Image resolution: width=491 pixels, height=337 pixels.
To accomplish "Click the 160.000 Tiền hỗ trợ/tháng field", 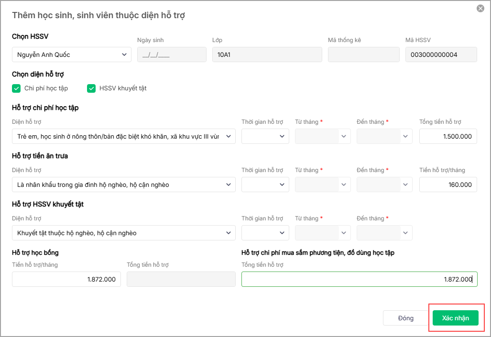I will tap(448, 185).
